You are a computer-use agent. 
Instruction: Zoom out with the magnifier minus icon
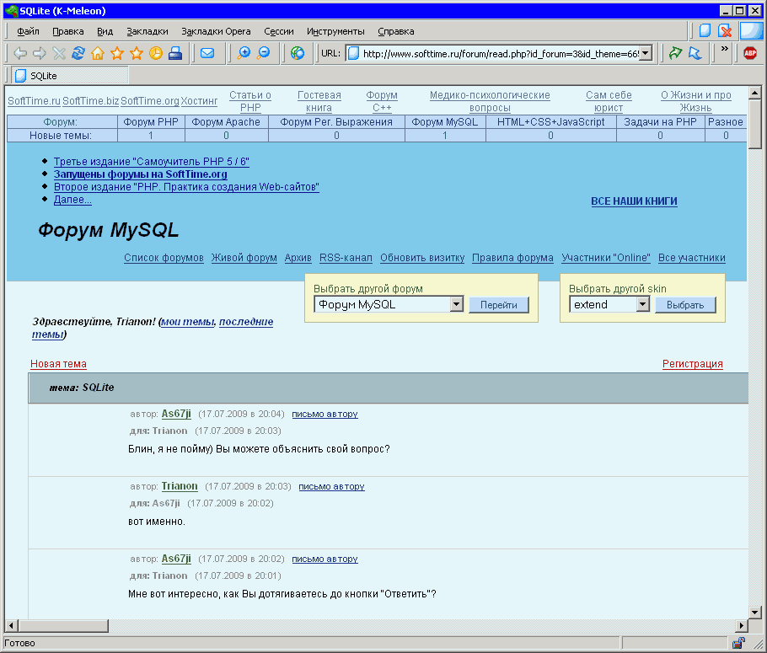click(x=264, y=53)
